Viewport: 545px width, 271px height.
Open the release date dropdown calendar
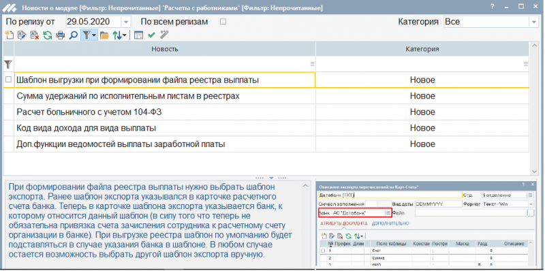coord(126,22)
